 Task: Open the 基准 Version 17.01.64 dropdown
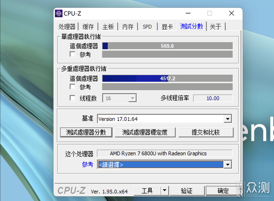[164, 119]
